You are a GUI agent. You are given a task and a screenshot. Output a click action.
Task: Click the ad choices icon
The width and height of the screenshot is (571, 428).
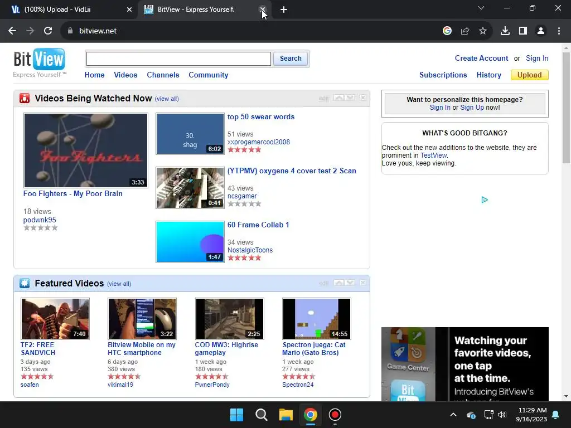pyautogui.click(x=485, y=200)
